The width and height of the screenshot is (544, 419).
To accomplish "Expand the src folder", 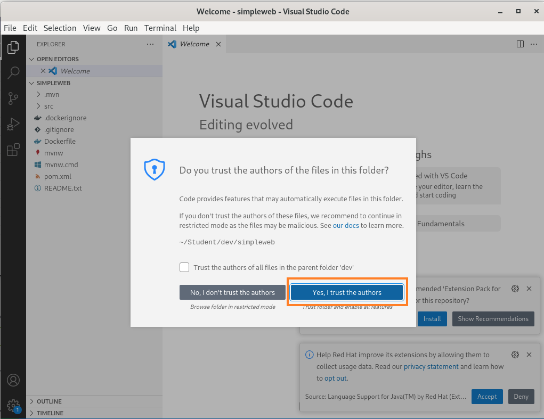I will point(48,106).
